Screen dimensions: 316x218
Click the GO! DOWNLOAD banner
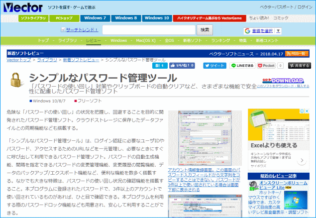283,81
